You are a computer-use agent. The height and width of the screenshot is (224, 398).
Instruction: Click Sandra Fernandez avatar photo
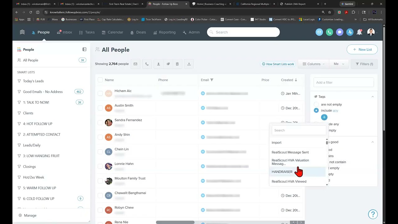click(109, 123)
